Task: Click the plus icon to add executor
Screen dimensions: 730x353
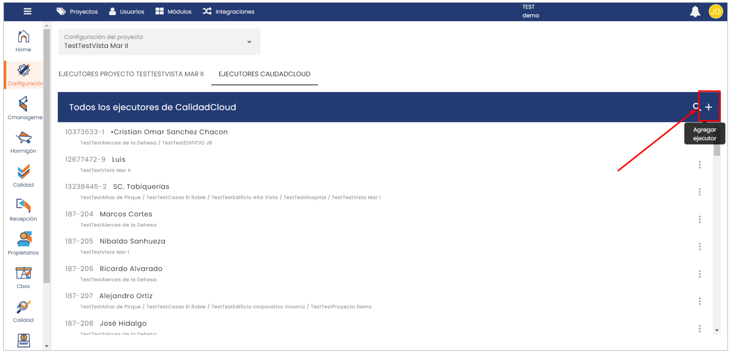Action: (x=709, y=107)
